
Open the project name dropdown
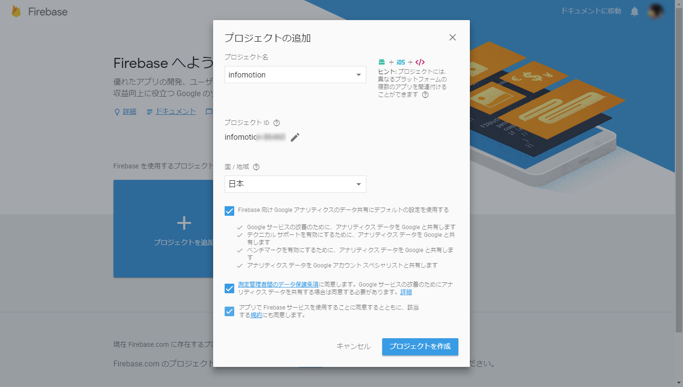coord(358,75)
